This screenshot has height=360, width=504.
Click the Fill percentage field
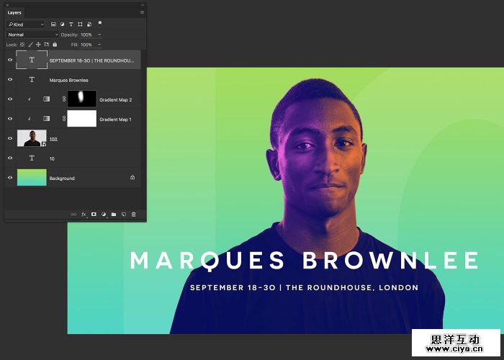[x=86, y=45]
